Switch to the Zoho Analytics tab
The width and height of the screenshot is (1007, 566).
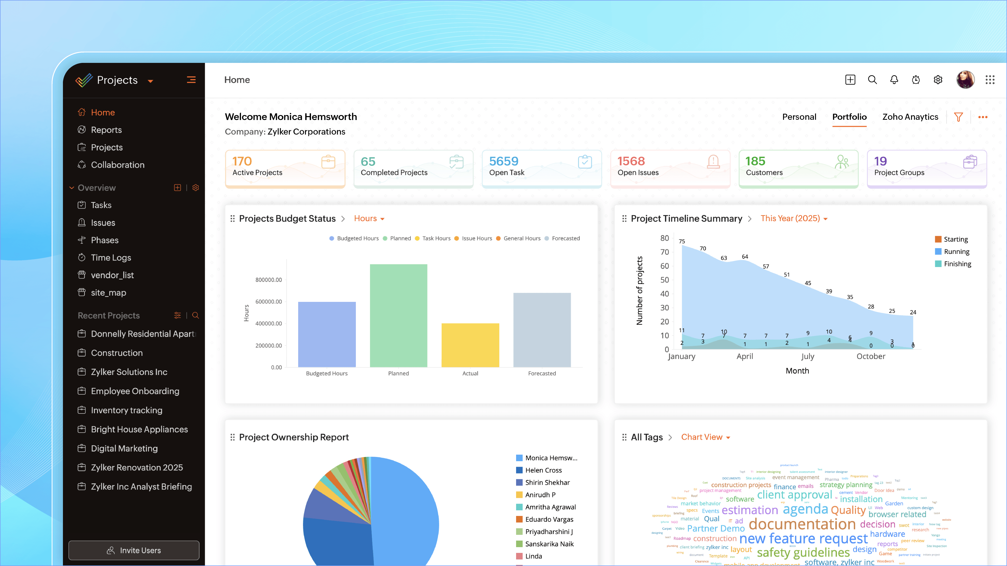click(x=910, y=117)
